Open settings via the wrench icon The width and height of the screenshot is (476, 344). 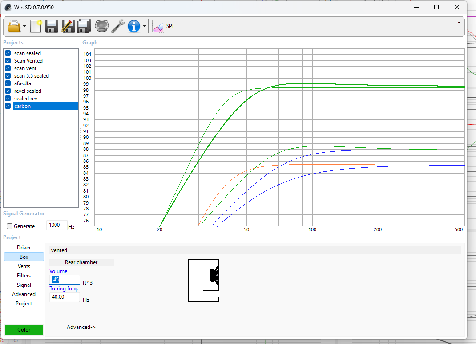(118, 26)
